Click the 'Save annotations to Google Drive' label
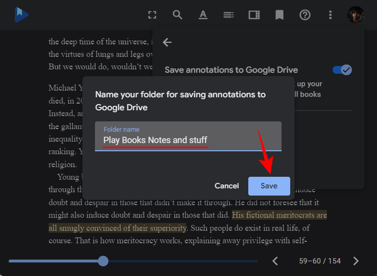 click(231, 70)
